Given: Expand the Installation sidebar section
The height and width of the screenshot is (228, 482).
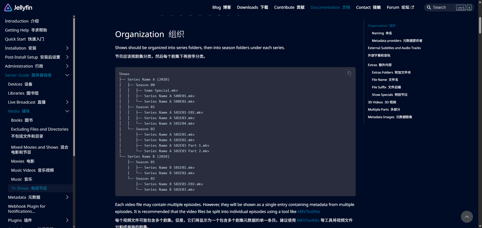Looking at the screenshot, I should point(67,48).
